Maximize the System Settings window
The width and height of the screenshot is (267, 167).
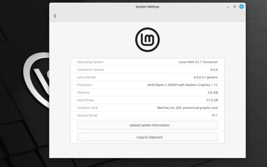pos(235,7)
